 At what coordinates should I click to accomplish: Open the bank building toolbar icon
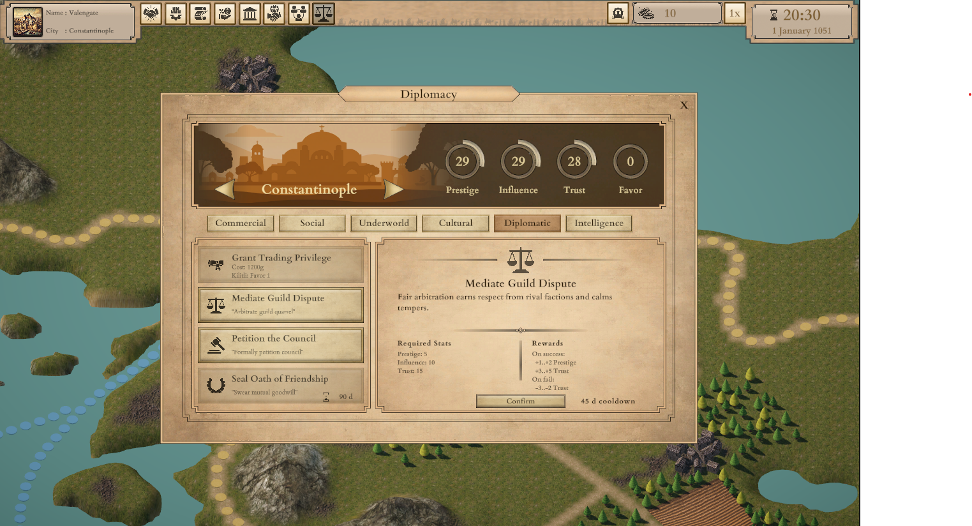click(250, 13)
